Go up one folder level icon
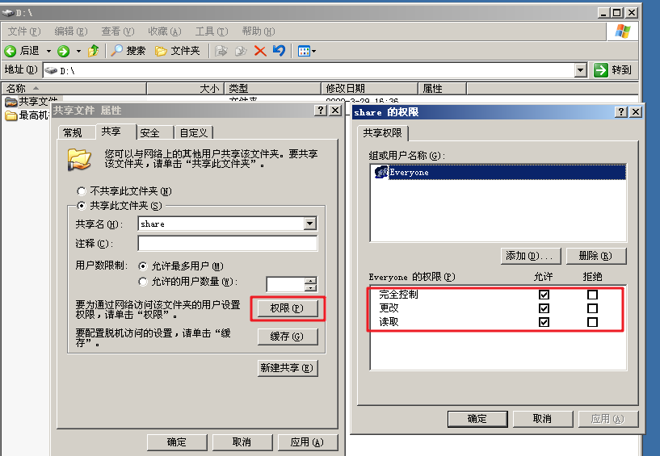Screen dimensions: 660x456 pos(94,51)
